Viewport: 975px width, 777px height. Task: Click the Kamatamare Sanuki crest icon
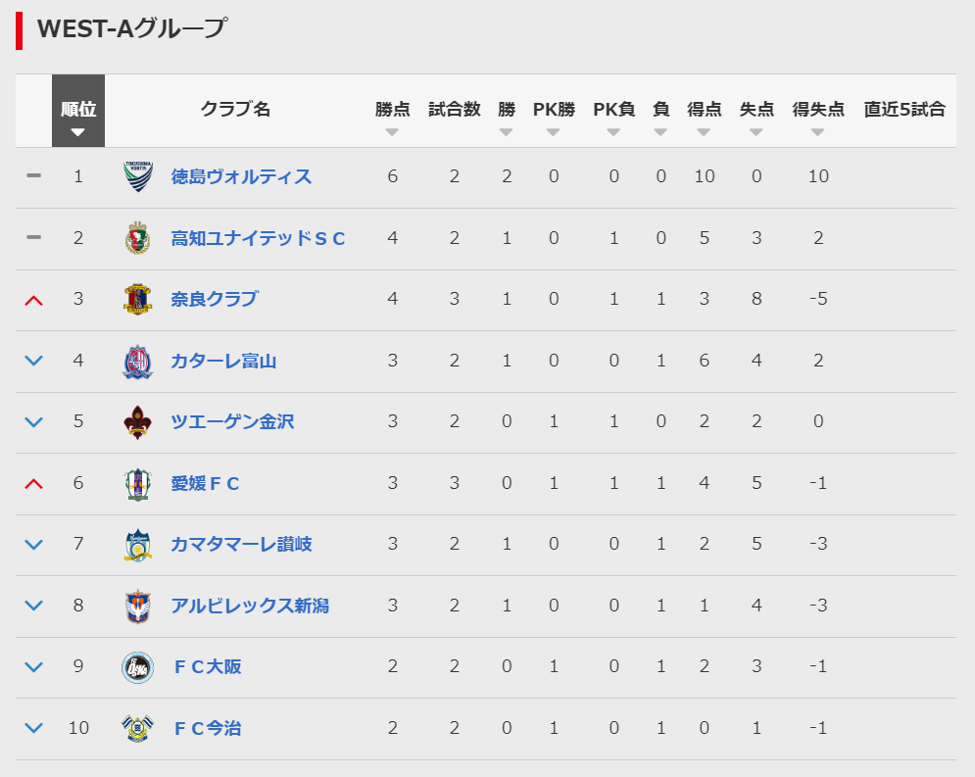(138, 545)
